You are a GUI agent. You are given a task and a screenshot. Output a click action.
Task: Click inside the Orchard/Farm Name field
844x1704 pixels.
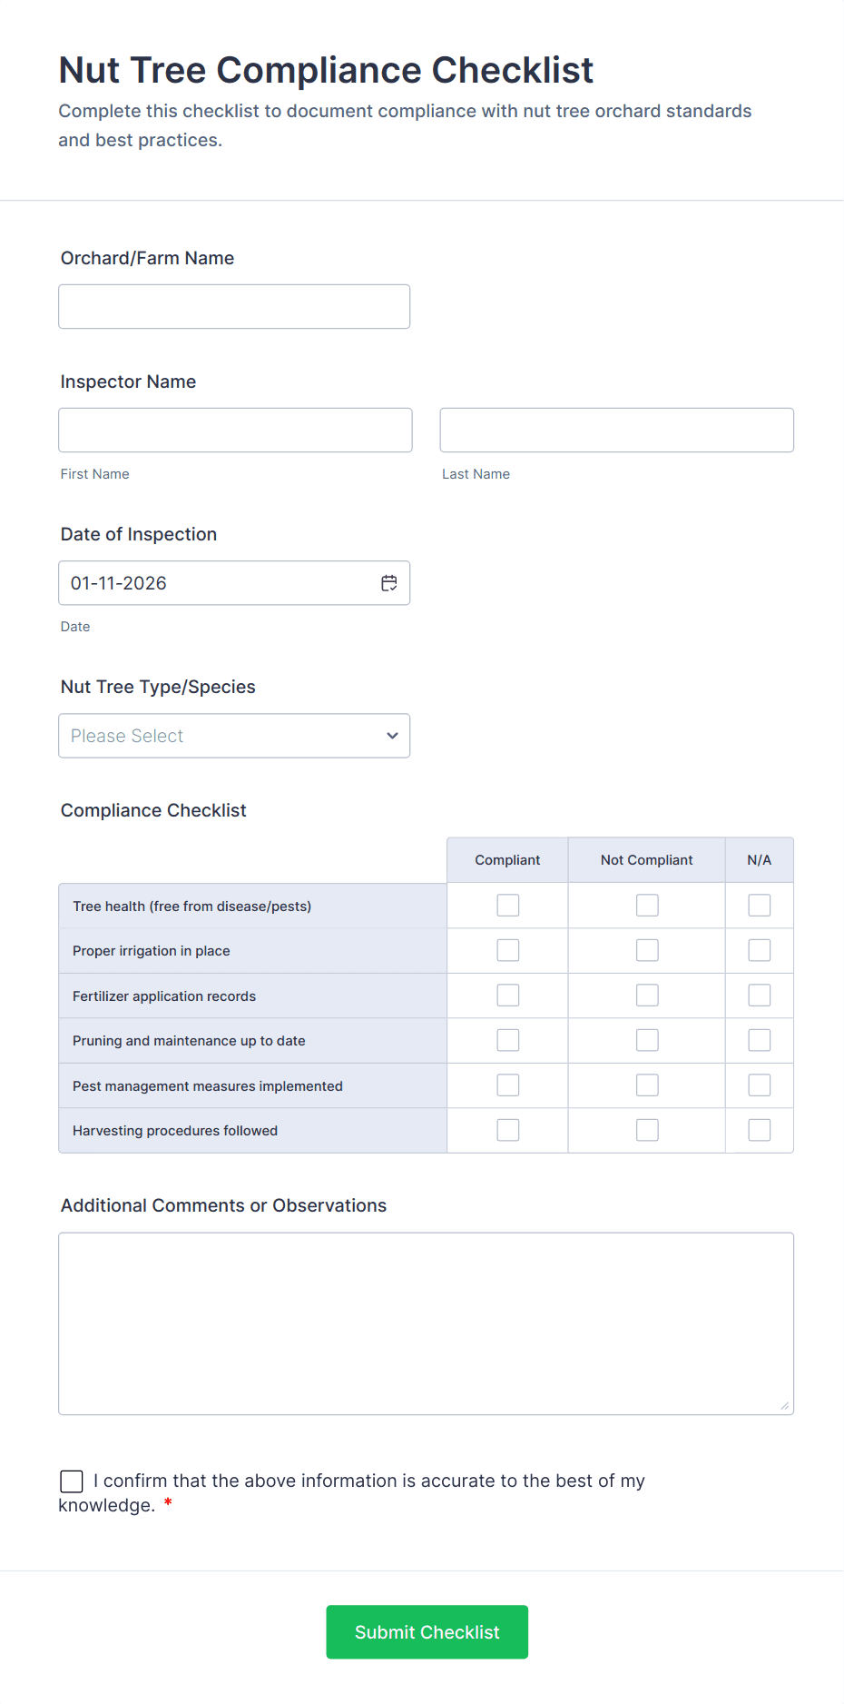click(x=234, y=306)
